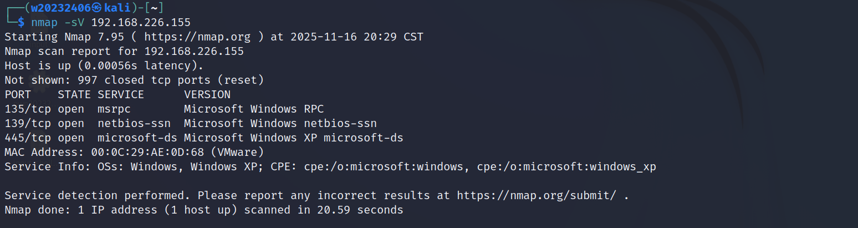Select the SERVICE column header

click(x=120, y=95)
